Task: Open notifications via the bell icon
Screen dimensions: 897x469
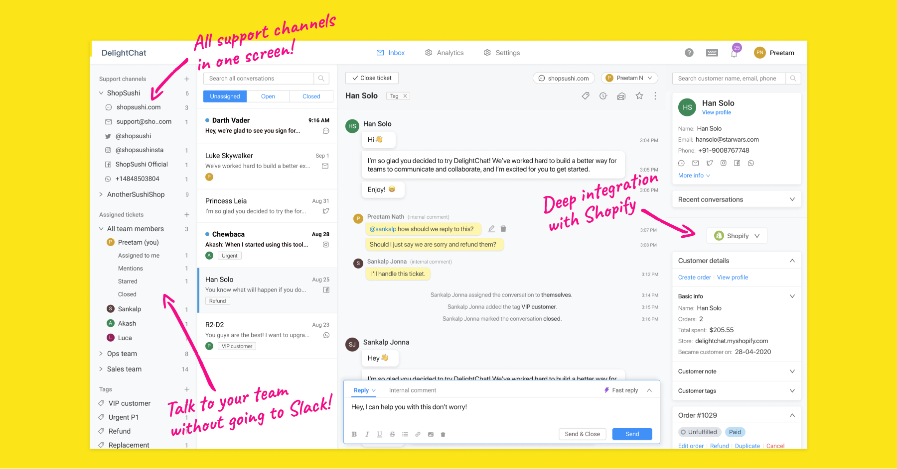Action: (734, 53)
